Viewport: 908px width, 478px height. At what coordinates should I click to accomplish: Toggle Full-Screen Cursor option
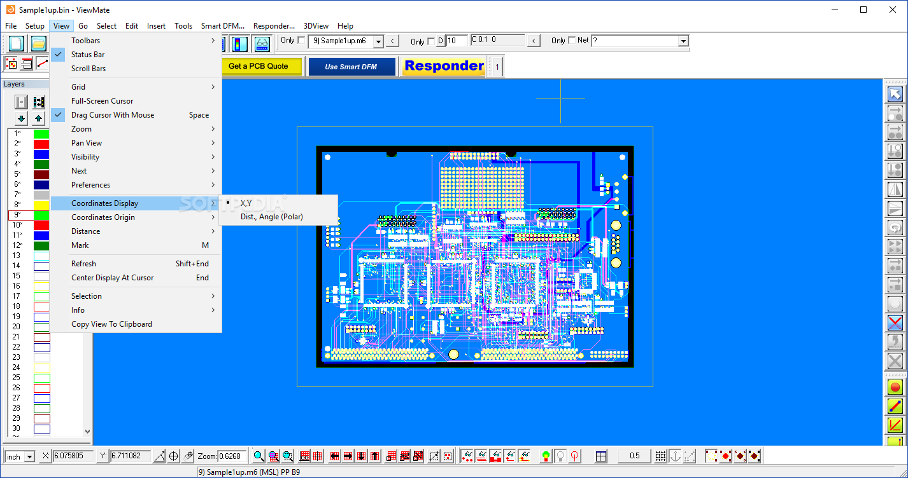pos(136,101)
